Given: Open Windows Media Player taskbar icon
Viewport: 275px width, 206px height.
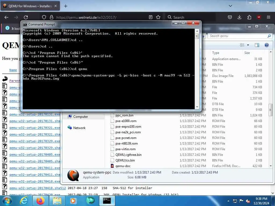Looking at the screenshot, I should click(73, 201).
